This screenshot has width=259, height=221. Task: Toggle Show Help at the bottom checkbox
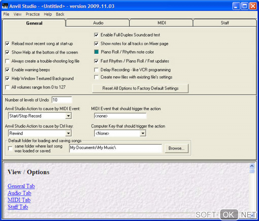(7, 52)
